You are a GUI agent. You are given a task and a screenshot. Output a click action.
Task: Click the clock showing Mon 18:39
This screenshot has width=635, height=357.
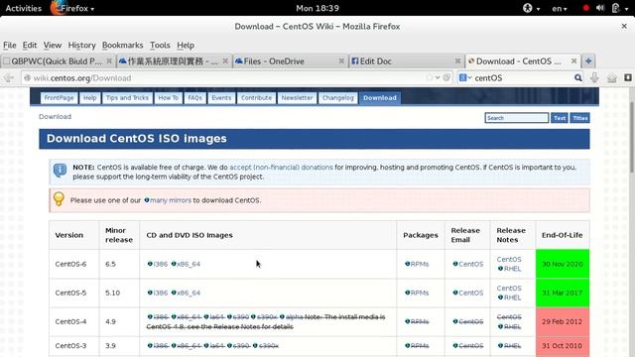[x=317, y=8]
